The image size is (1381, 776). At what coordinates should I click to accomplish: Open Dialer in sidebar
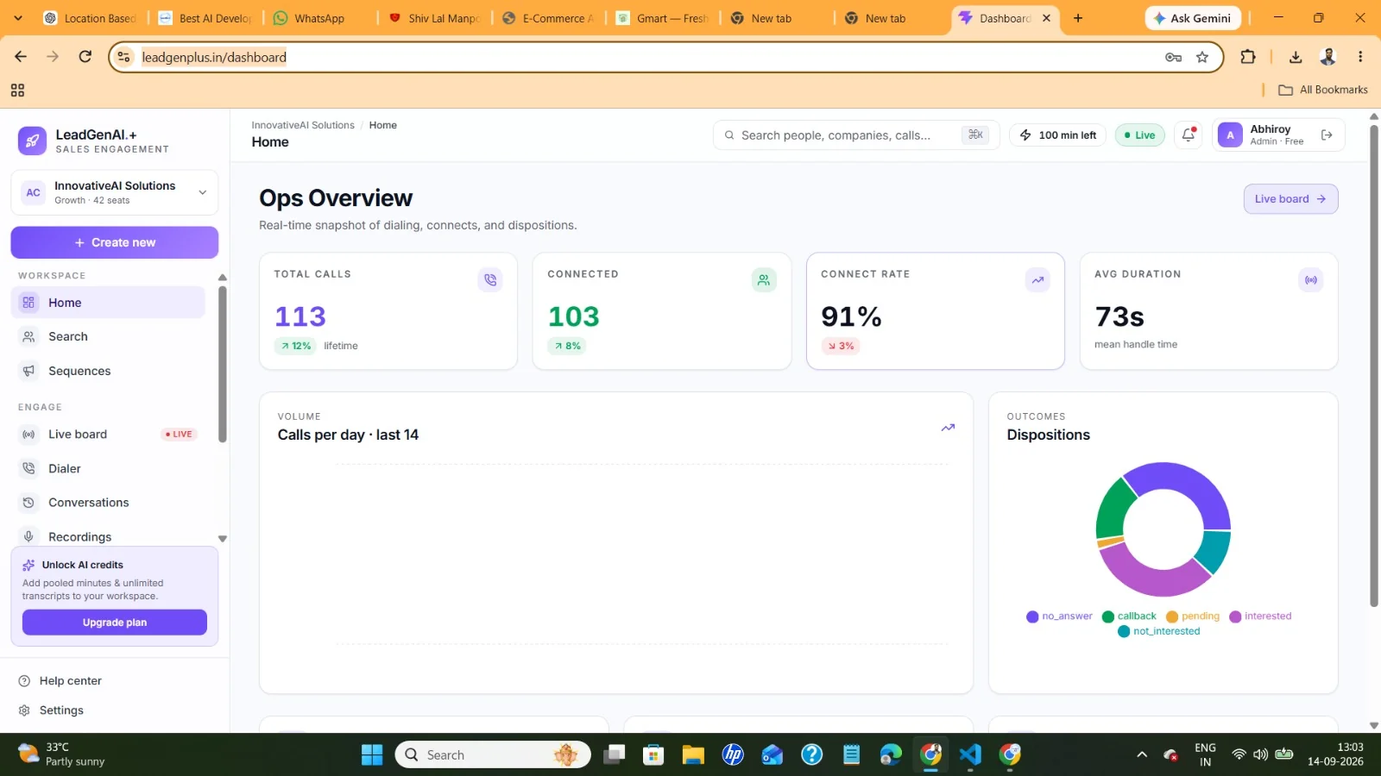(x=108, y=469)
